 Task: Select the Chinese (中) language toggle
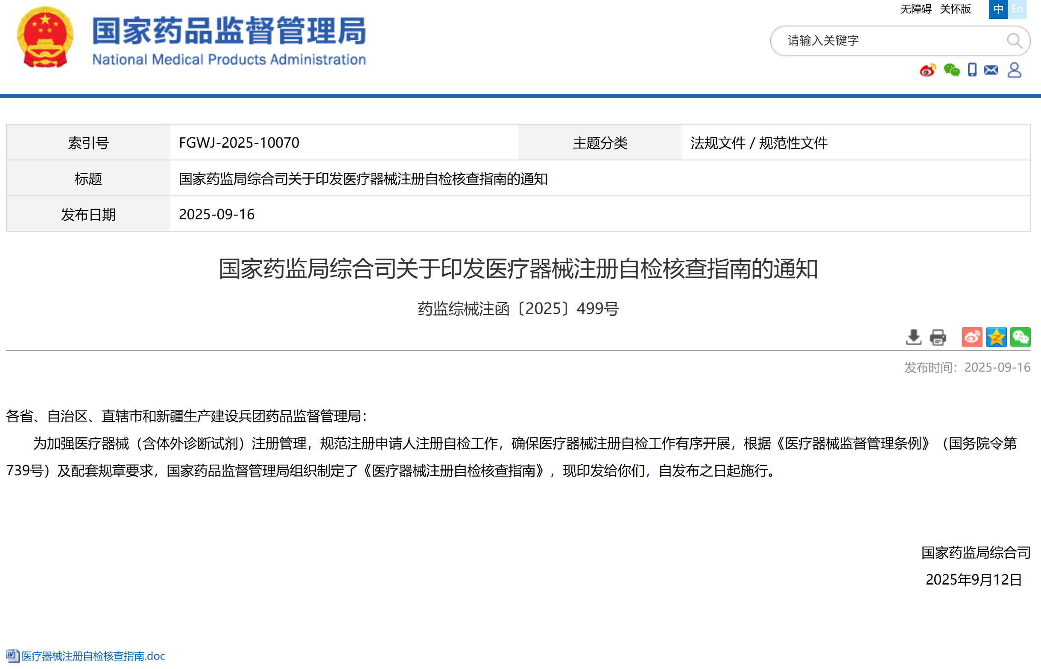click(x=998, y=9)
